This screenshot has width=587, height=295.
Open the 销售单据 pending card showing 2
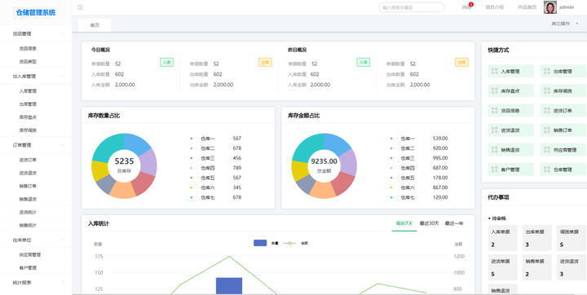pos(536,267)
